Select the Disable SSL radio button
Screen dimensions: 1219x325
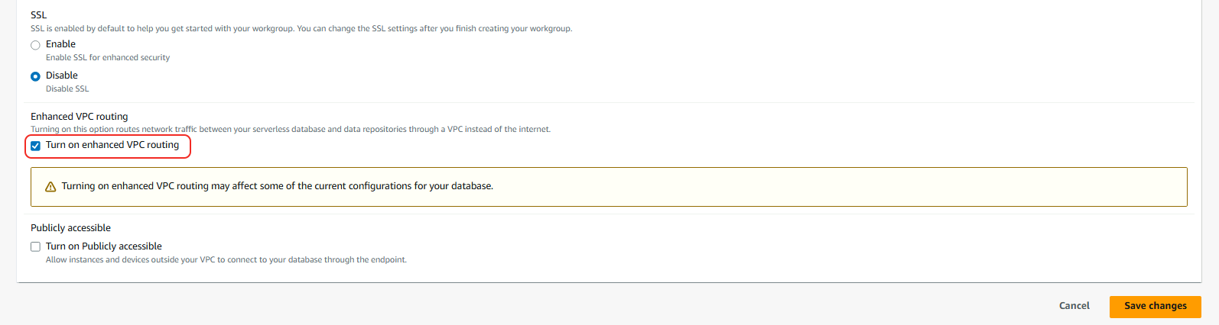[35, 76]
